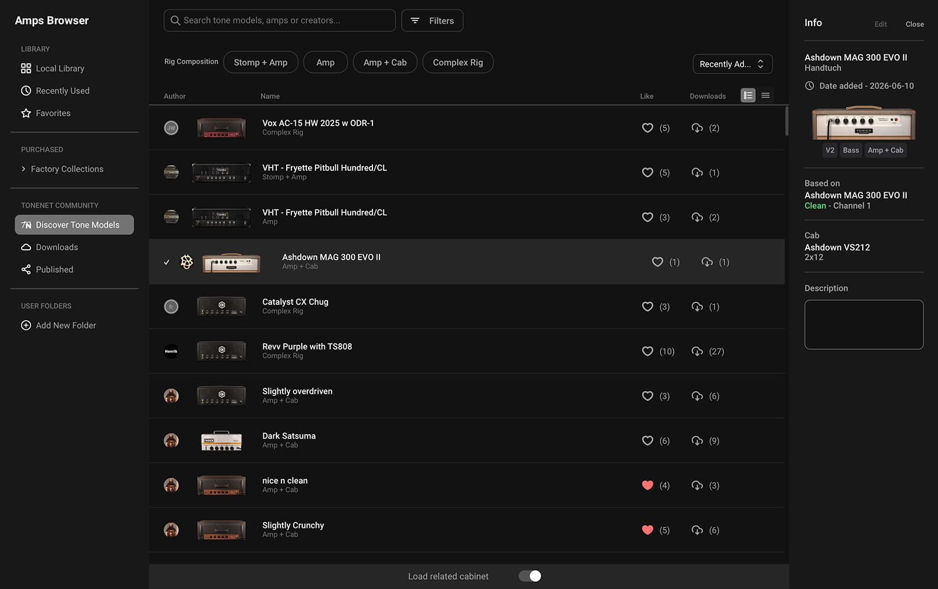The width and height of the screenshot is (938, 589).
Task: Open the Filters panel
Action: point(432,20)
